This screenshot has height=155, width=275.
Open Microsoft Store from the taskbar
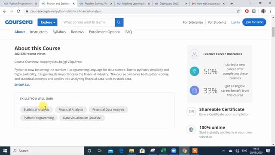coord(142,151)
